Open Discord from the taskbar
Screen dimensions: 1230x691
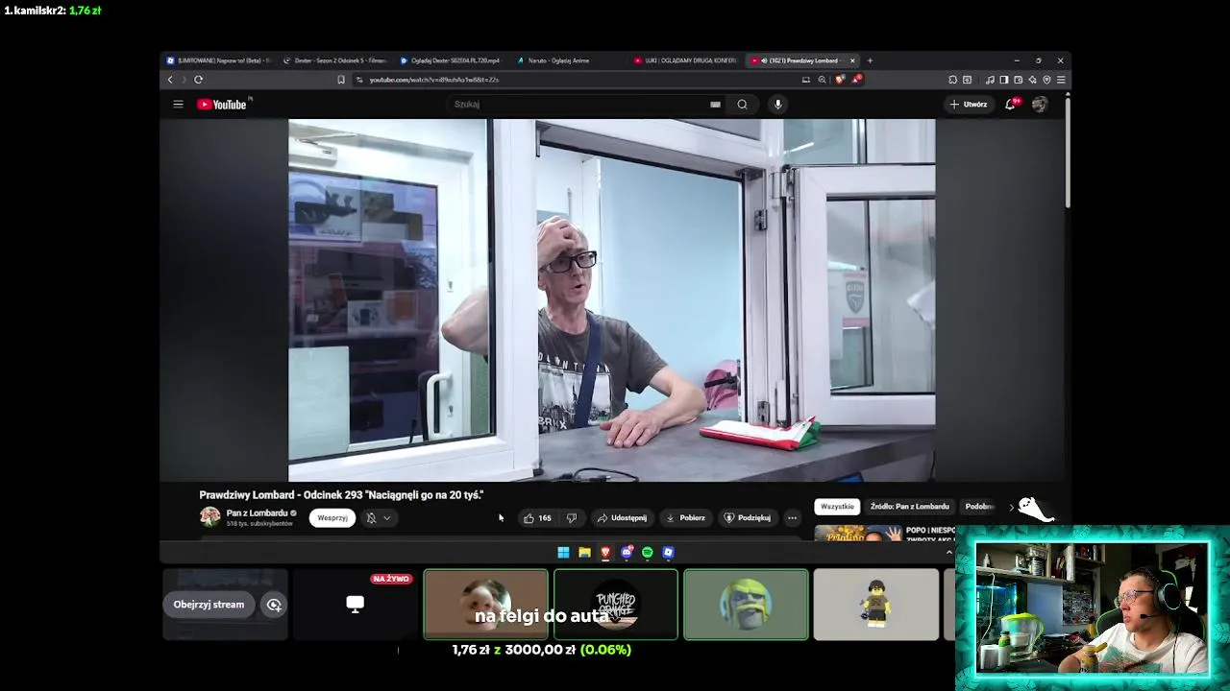click(627, 552)
